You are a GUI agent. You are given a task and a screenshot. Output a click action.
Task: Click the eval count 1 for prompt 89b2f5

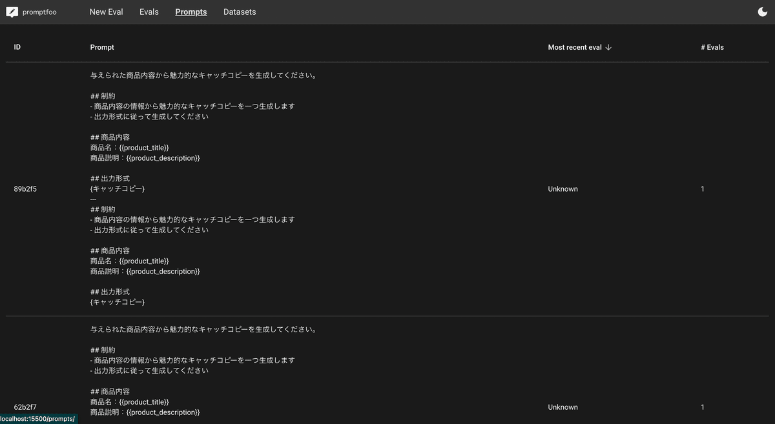(x=703, y=188)
